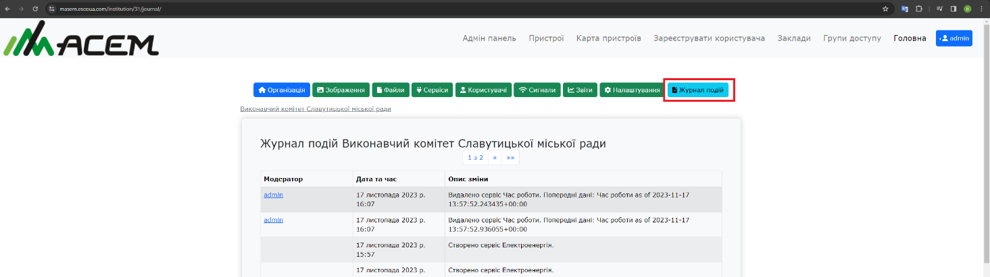Open the Зображення tab button
The width and height of the screenshot is (990, 277).
coord(341,90)
